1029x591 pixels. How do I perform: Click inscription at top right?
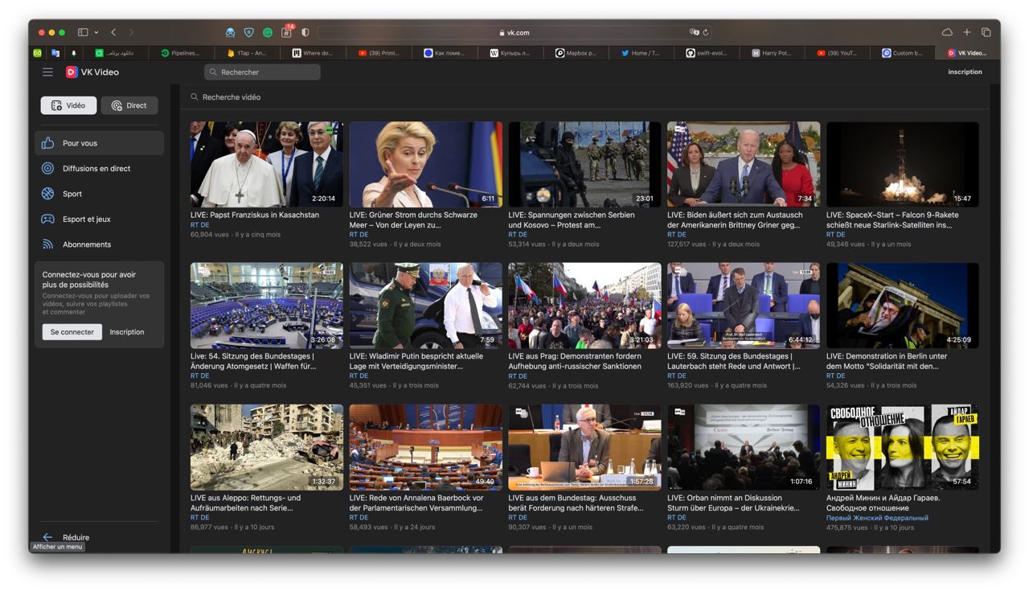[x=965, y=72]
